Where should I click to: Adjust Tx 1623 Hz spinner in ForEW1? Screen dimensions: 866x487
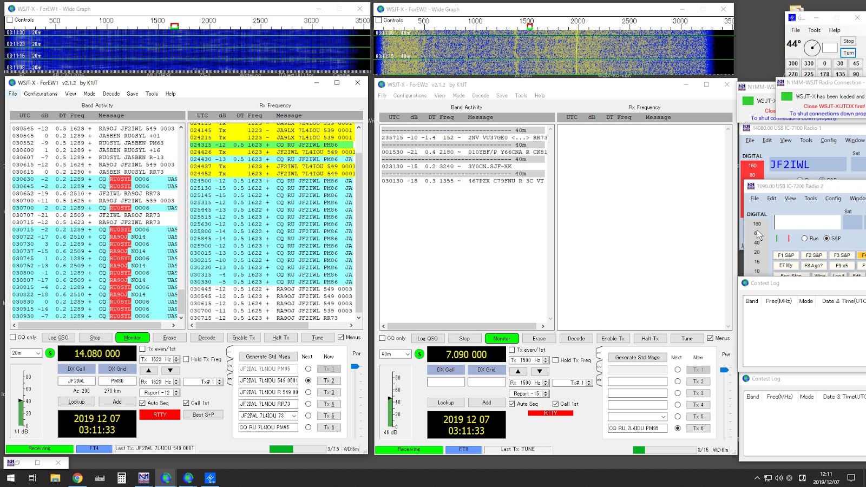pyautogui.click(x=176, y=359)
